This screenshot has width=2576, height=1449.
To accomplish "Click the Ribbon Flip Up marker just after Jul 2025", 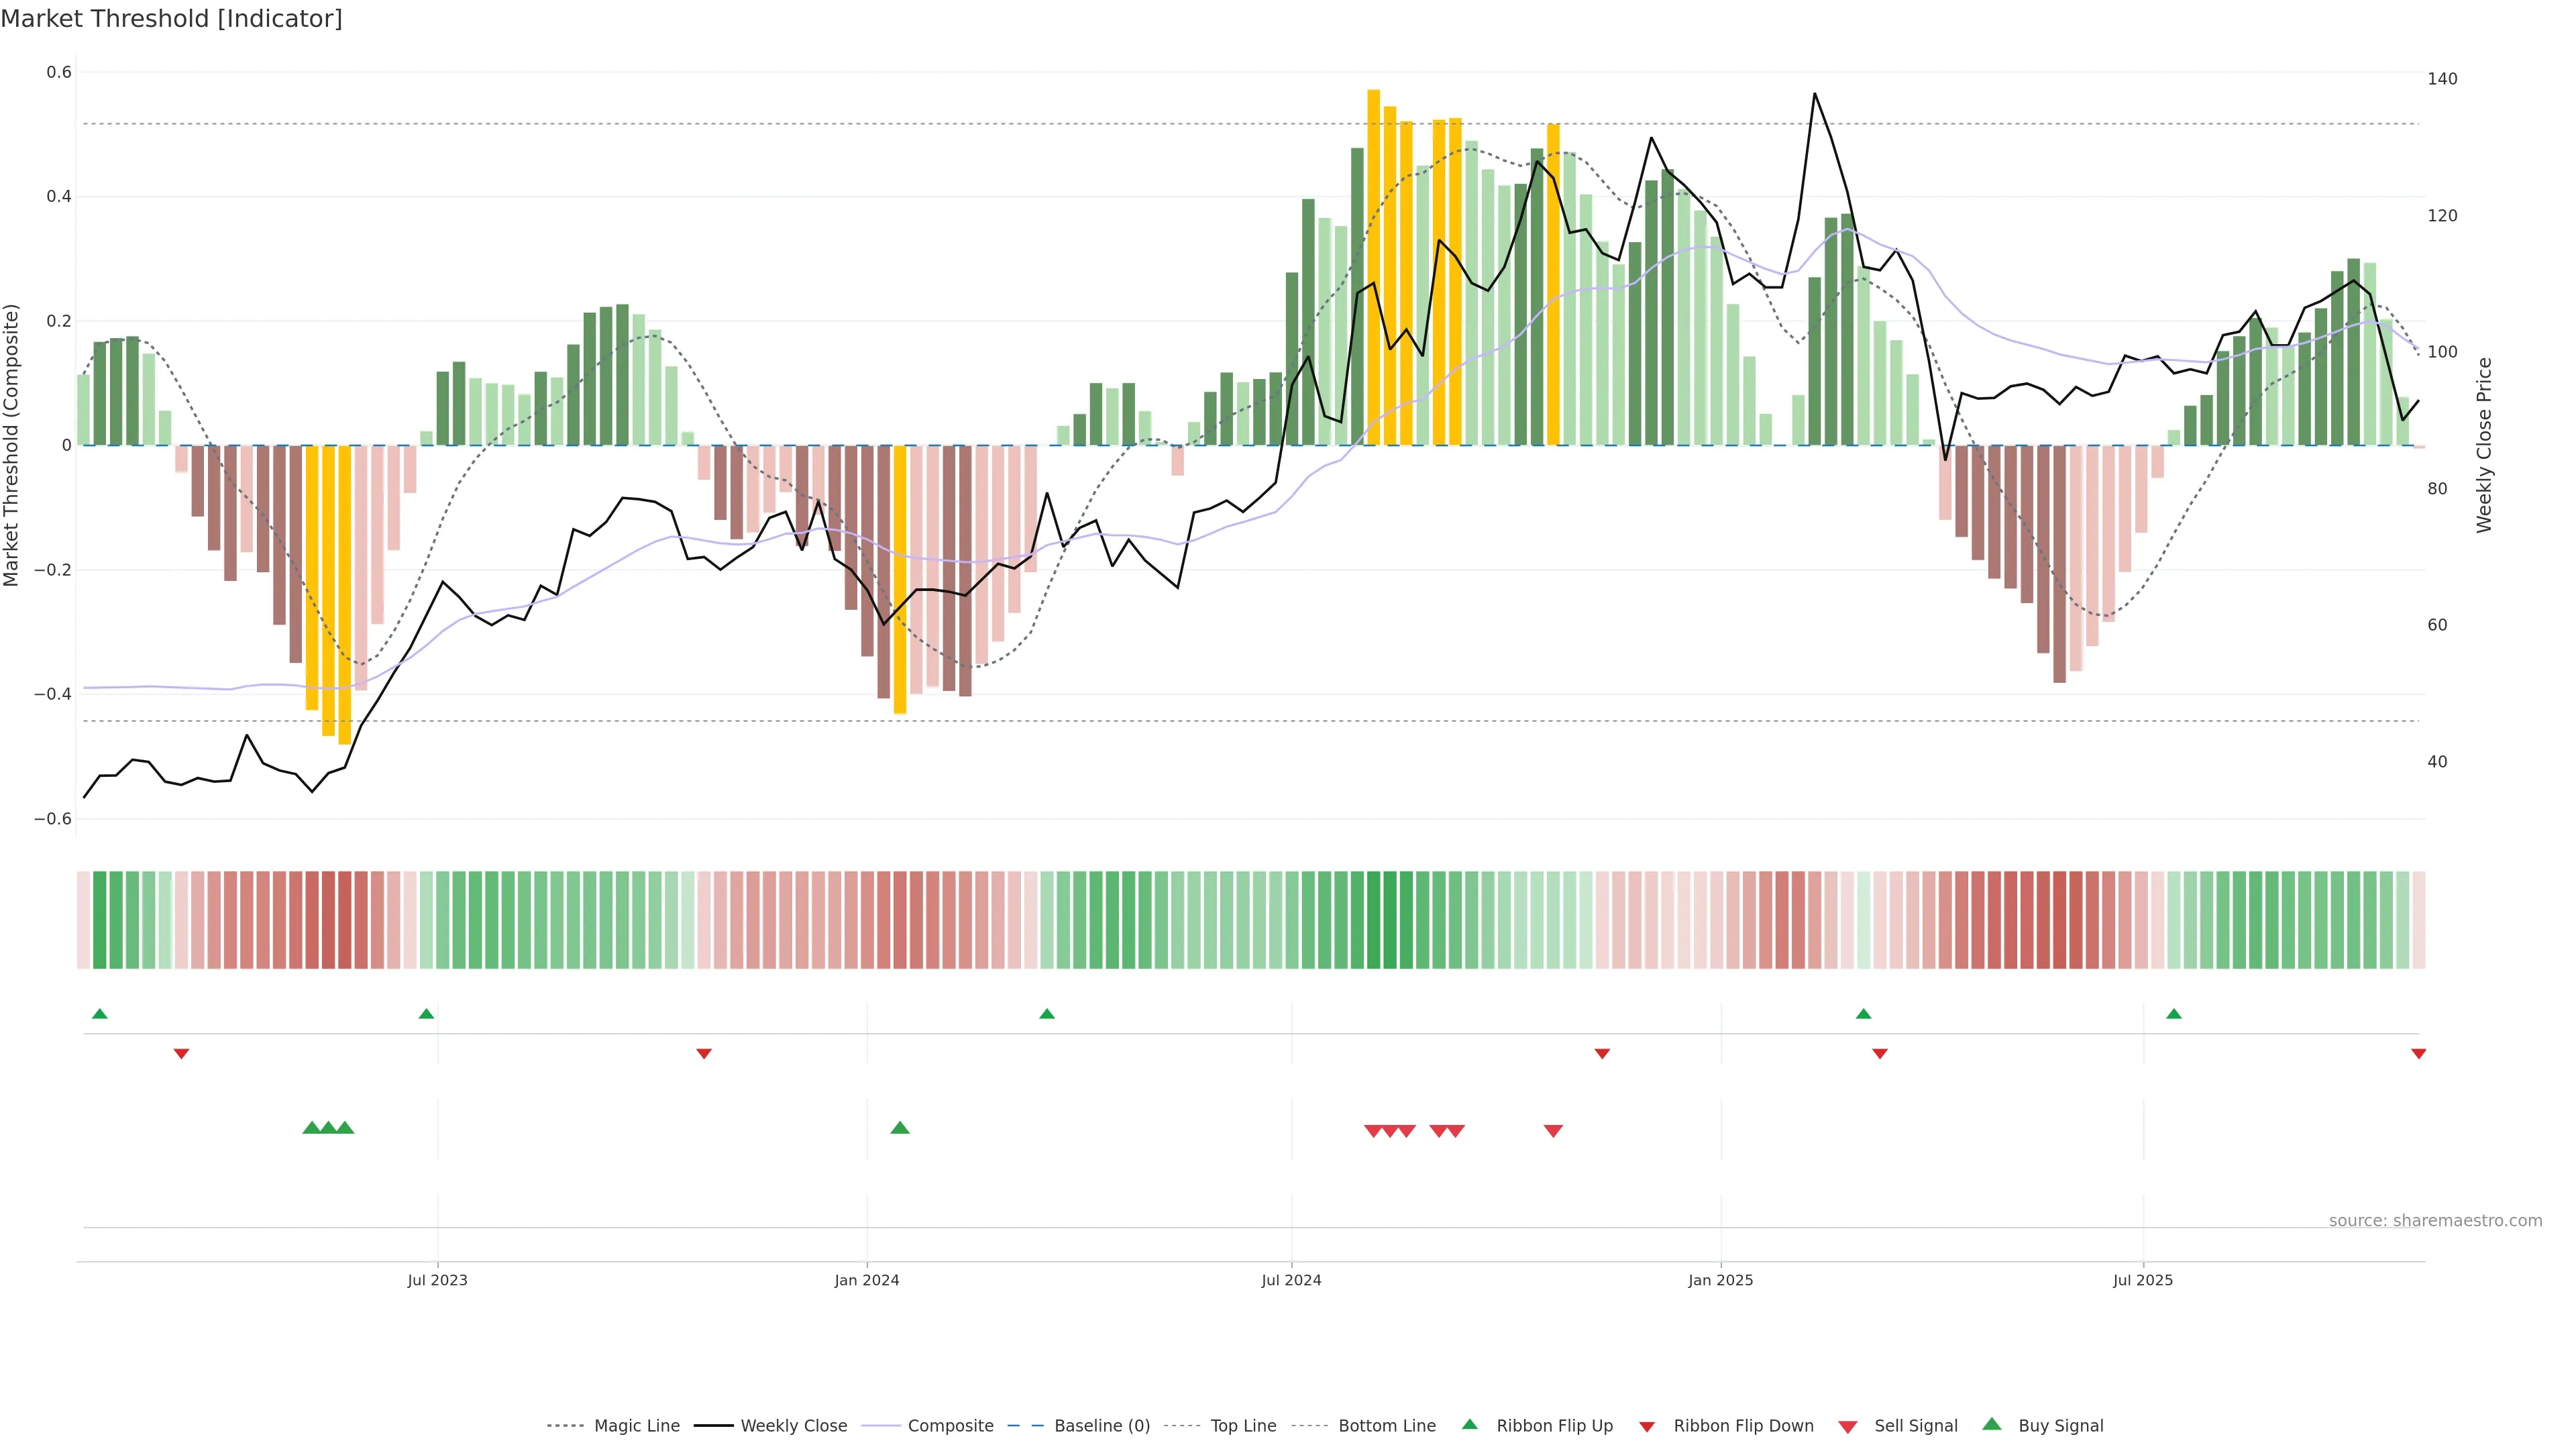I will pos(2173,1014).
